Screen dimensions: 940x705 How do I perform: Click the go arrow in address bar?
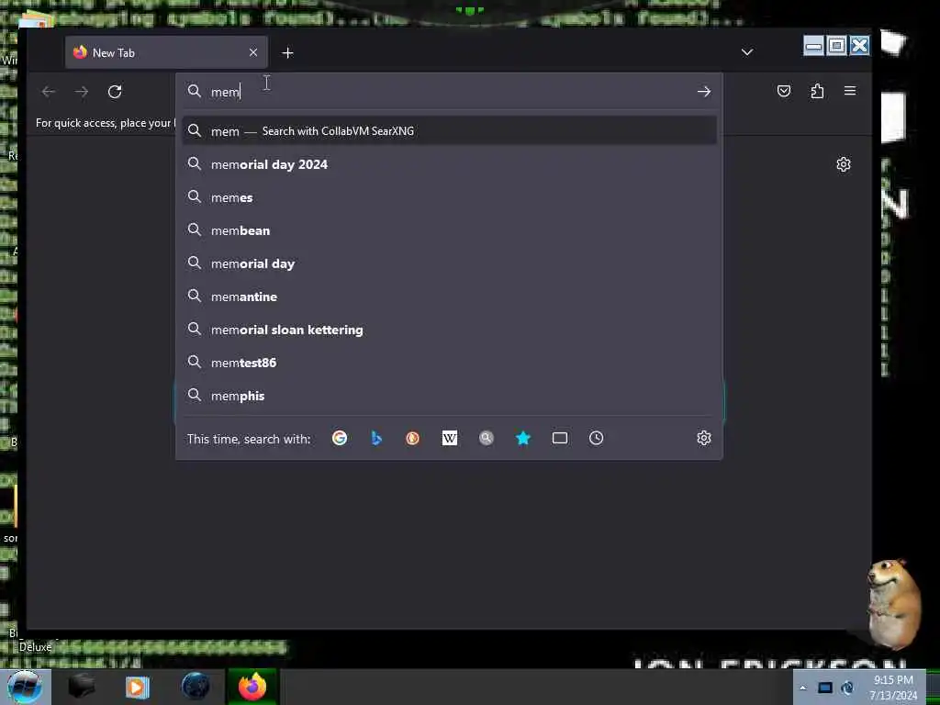tap(704, 92)
